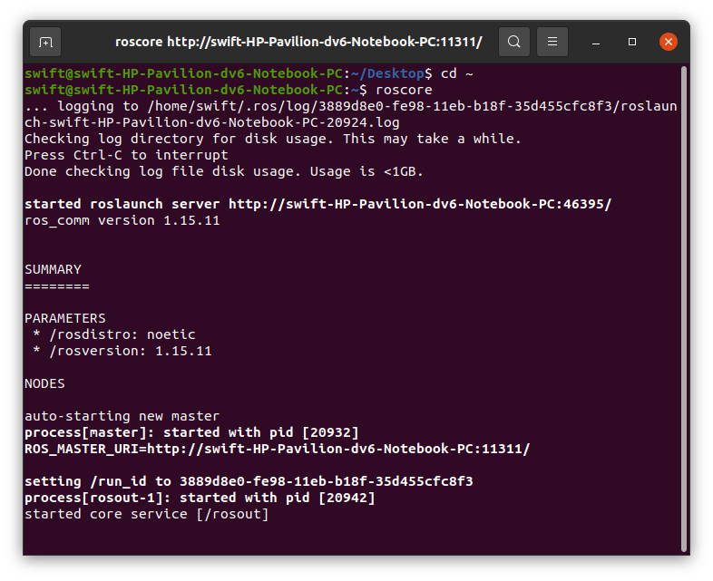Click 'auto-starting new master' line
This screenshot has width=713, height=581.
tap(122, 416)
